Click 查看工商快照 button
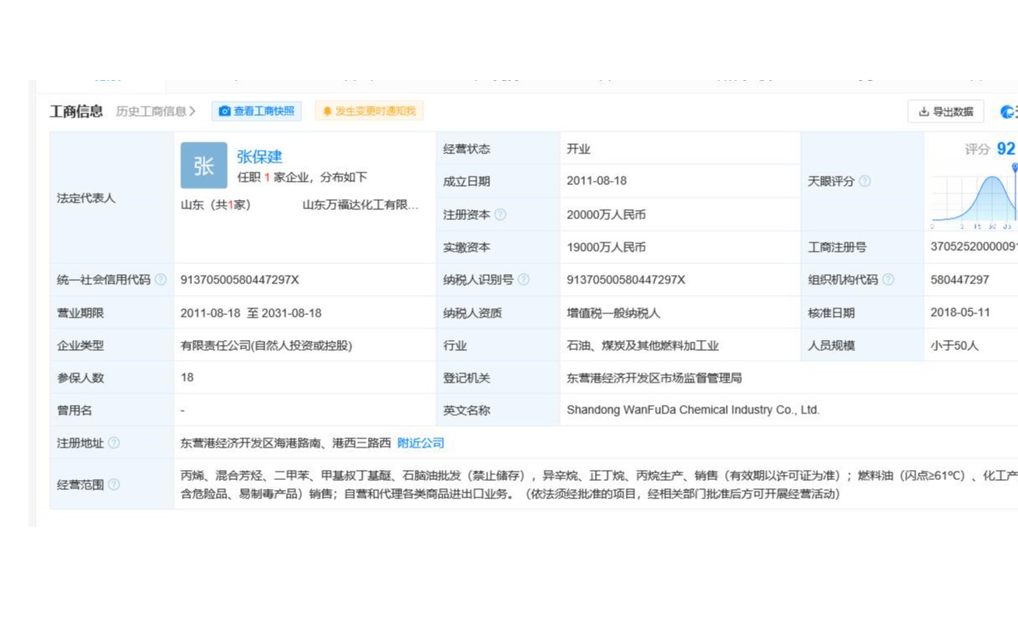This screenshot has width=1018, height=635. pyautogui.click(x=256, y=111)
